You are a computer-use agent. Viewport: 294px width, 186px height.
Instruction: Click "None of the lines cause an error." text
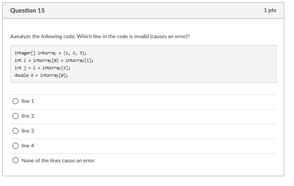(x=59, y=160)
